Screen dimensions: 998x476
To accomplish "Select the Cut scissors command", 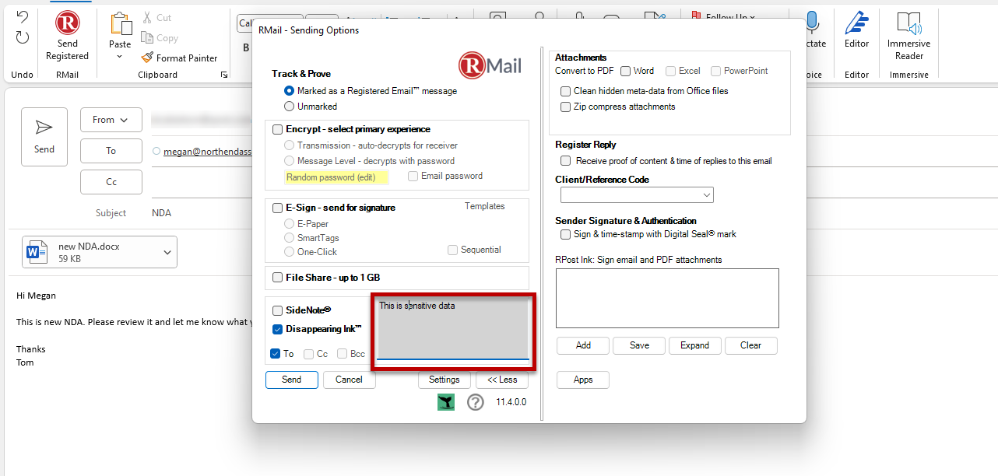I will click(156, 17).
